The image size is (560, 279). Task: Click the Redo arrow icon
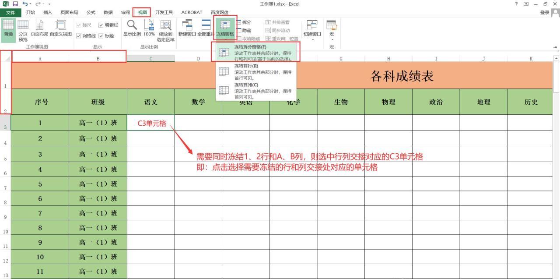(x=38, y=4)
